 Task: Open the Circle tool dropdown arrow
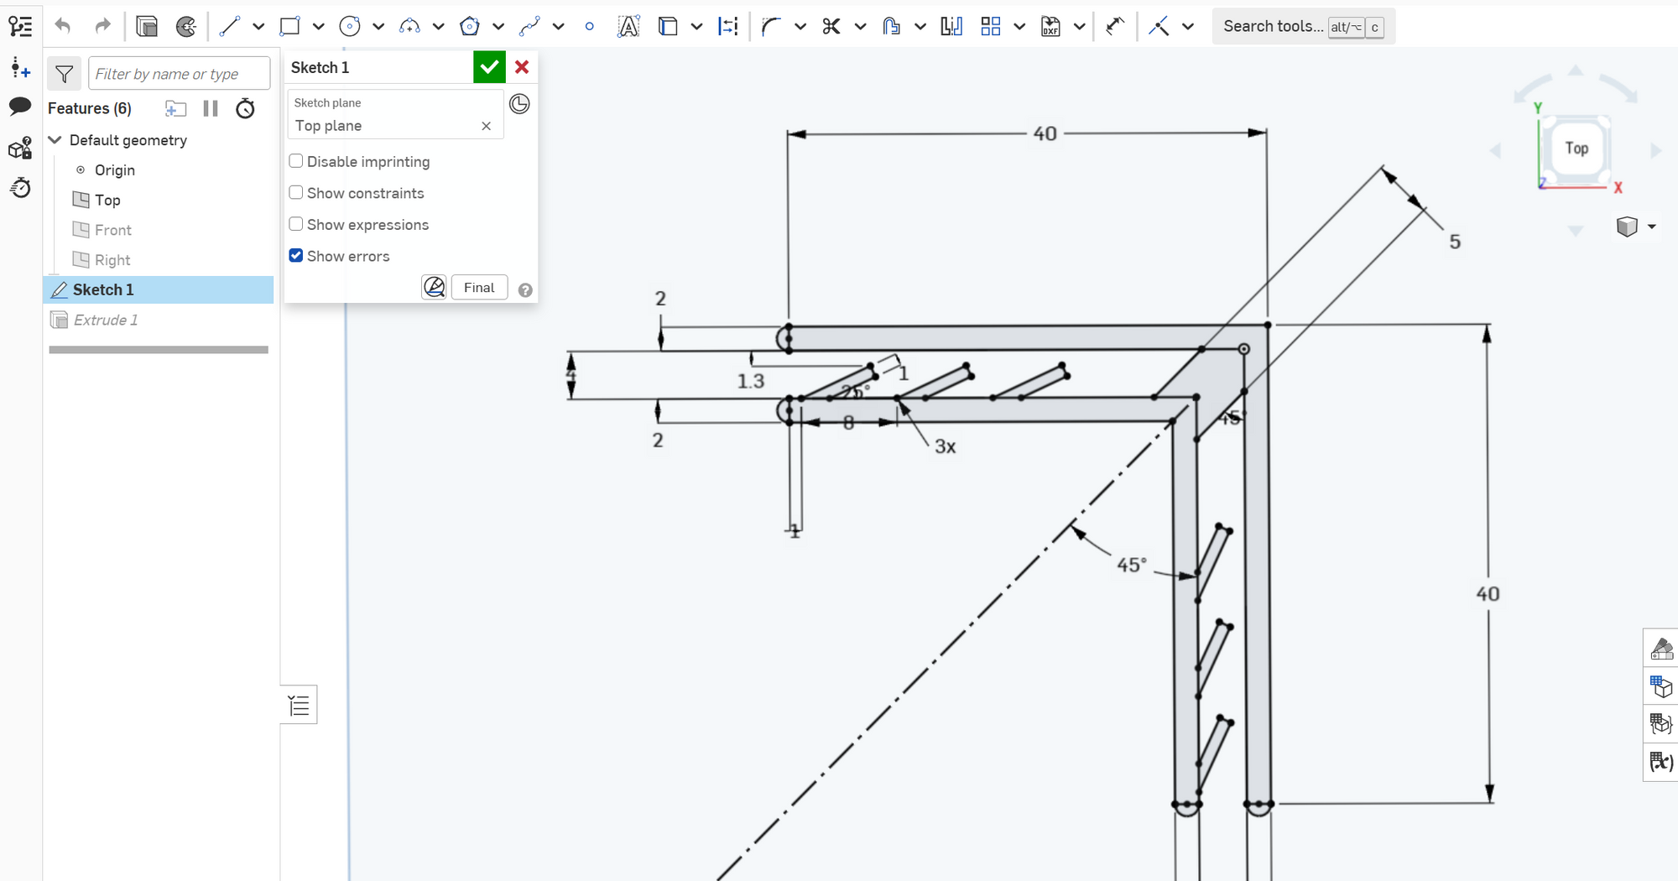378,27
